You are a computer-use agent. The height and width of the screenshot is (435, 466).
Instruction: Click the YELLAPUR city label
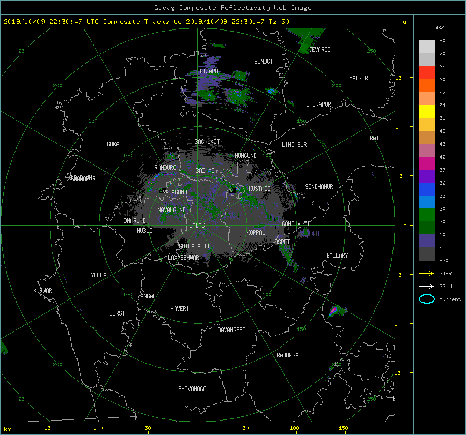coord(103,275)
